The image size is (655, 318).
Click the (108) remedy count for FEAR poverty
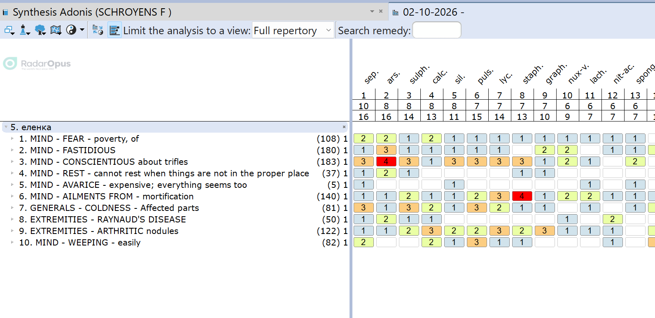click(x=328, y=139)
